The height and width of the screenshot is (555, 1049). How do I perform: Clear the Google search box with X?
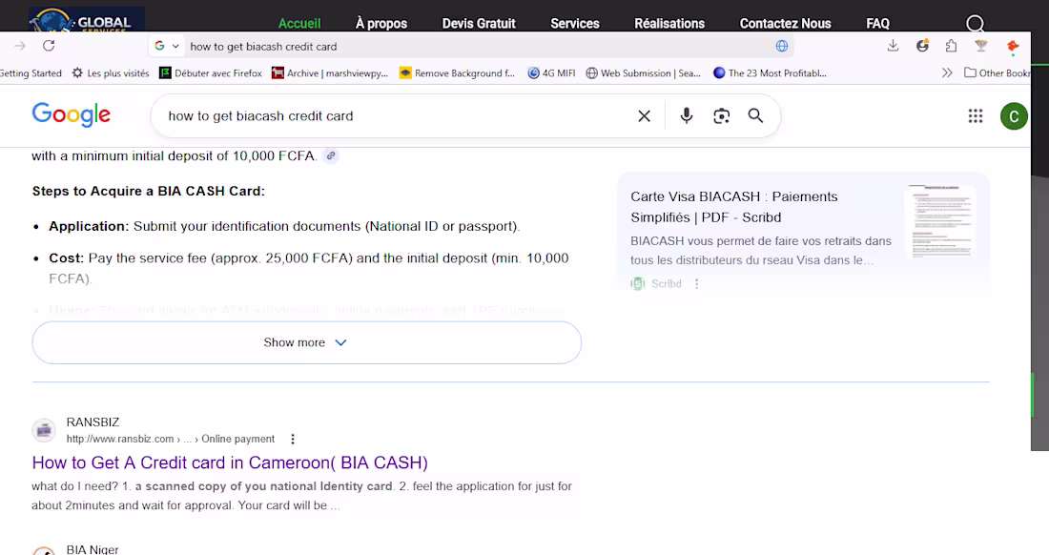pos(645,116)
